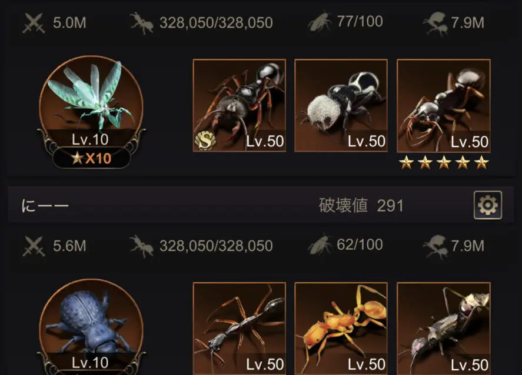This screenshot has height=375, width=522.
Task: Open settings gear for squad にーー
Action: tap(488, 205)
